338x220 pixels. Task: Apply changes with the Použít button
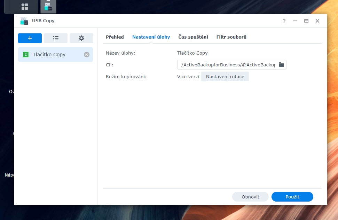292,197
